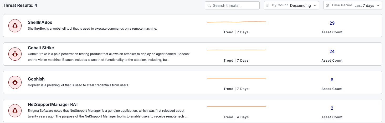385x123 pixels.
Task: Click the Gophish bug threat icon
Action: pos(15,82)
